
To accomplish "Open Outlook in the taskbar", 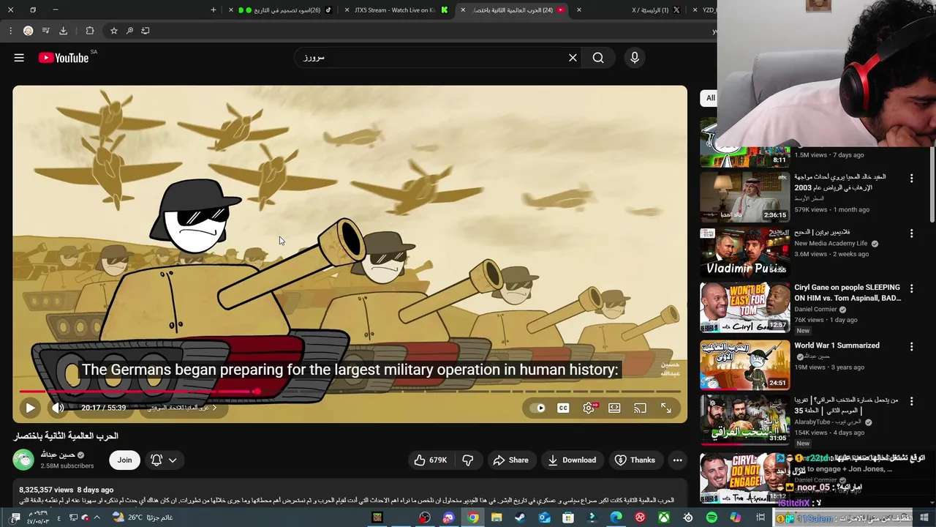I will pos(545,517).
